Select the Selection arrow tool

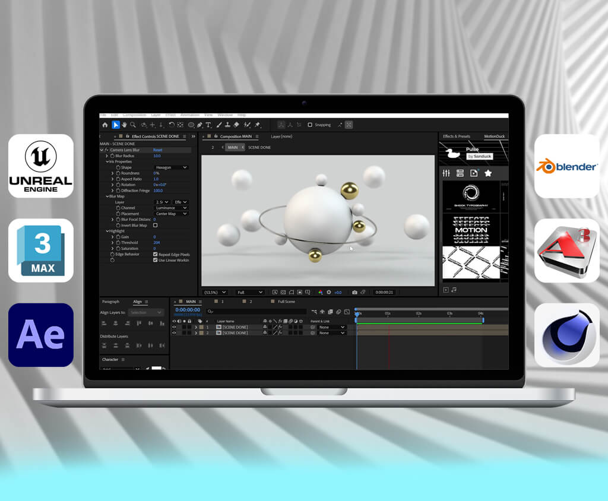(116, 125)
